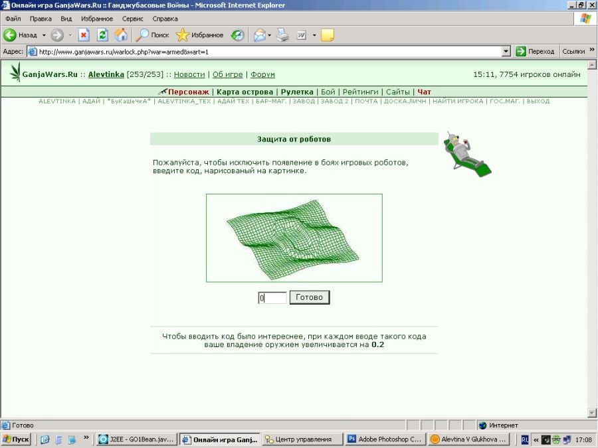
Task: Open the Рейтинги link
Action: pyautogui.click(x=360, y=92)
